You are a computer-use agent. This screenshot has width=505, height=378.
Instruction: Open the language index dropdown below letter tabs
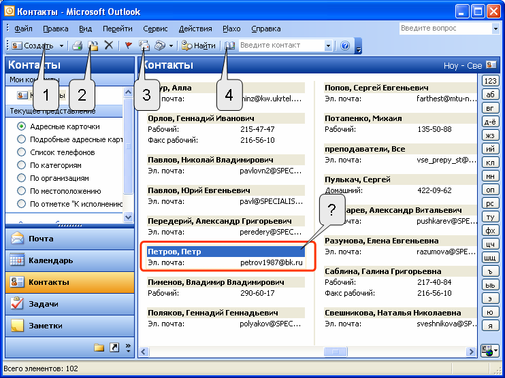(x=489, y=350)
